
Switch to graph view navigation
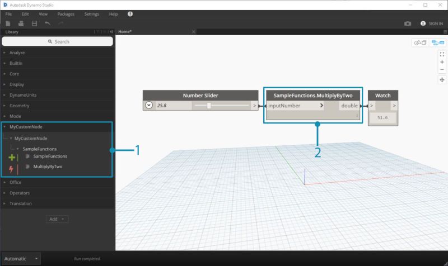[x=438, y=43]
